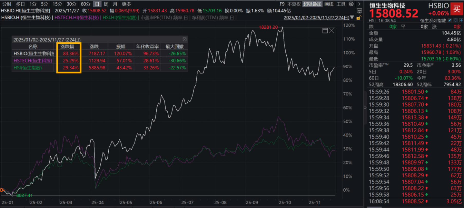This screenshot has height=208, width=464.
Task: Switch to the 周 weekly tab
Action: pyautogui.click(x=106, y=4)
